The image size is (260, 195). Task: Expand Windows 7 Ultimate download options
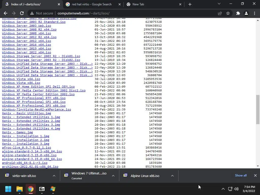click(x=113, y=176)
